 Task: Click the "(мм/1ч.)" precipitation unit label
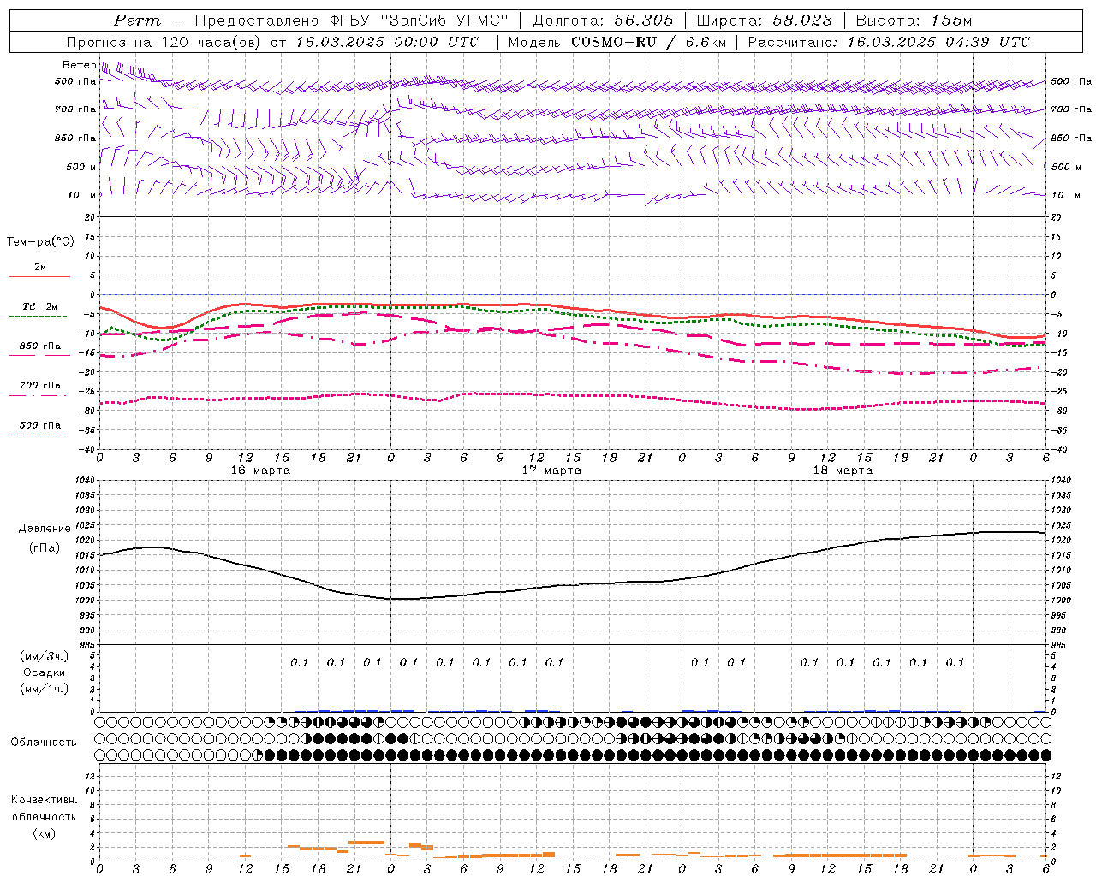click(45, 689)
